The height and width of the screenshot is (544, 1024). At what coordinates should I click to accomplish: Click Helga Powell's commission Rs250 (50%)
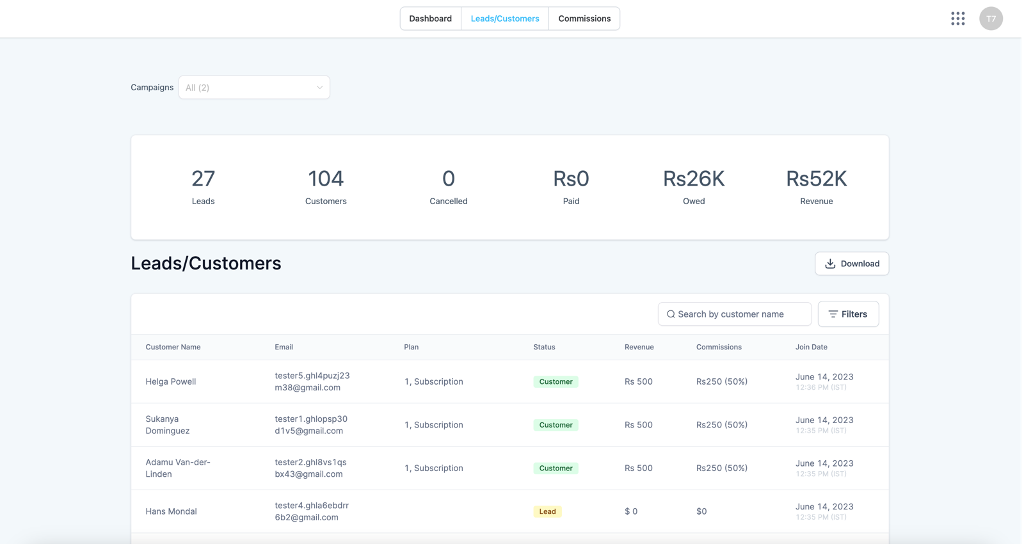point(722,381)
